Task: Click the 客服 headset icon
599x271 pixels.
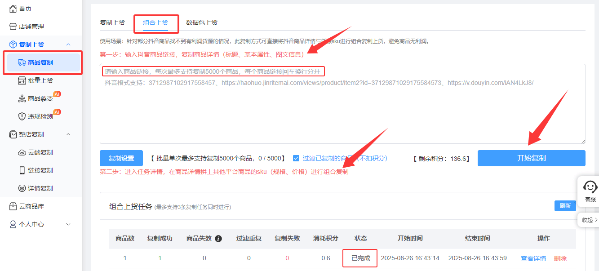Action: (x=590, y=187)
